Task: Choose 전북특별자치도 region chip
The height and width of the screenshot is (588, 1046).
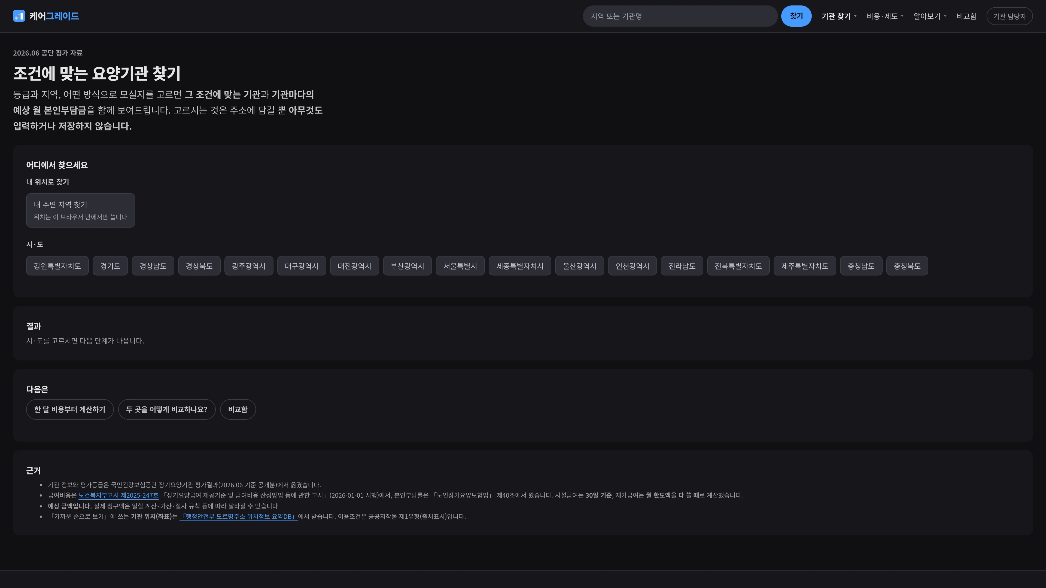Action: 738,266
